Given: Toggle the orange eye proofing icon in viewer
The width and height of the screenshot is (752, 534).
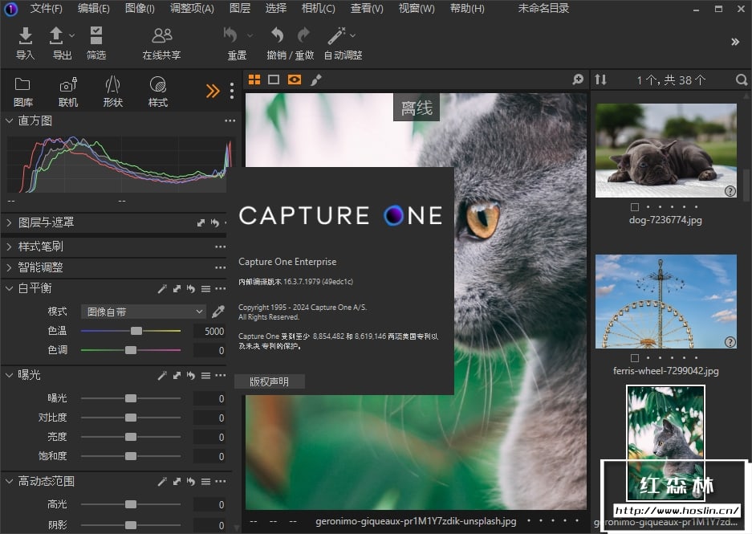Looking at the screenshot, I should tap(295, 79).
